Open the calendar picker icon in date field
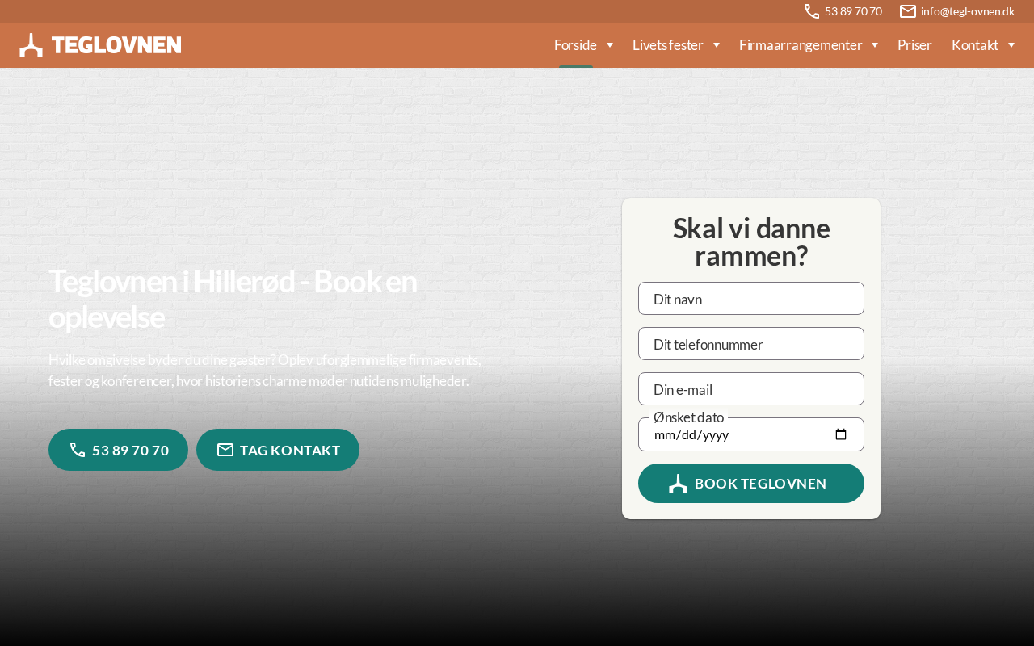The width and height of the screenshot is (1034, 646). click(x=841, y=434)
